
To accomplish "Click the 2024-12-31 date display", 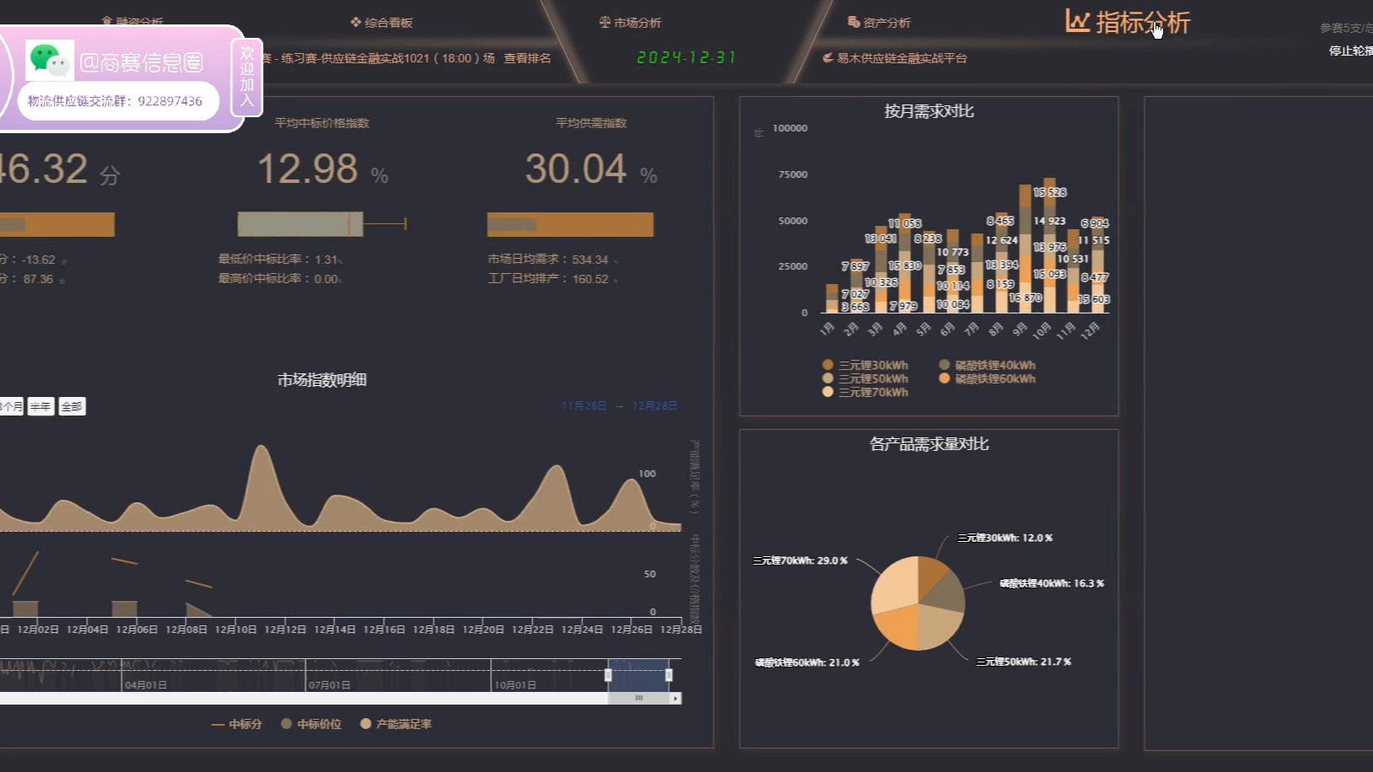I will 686,57.
